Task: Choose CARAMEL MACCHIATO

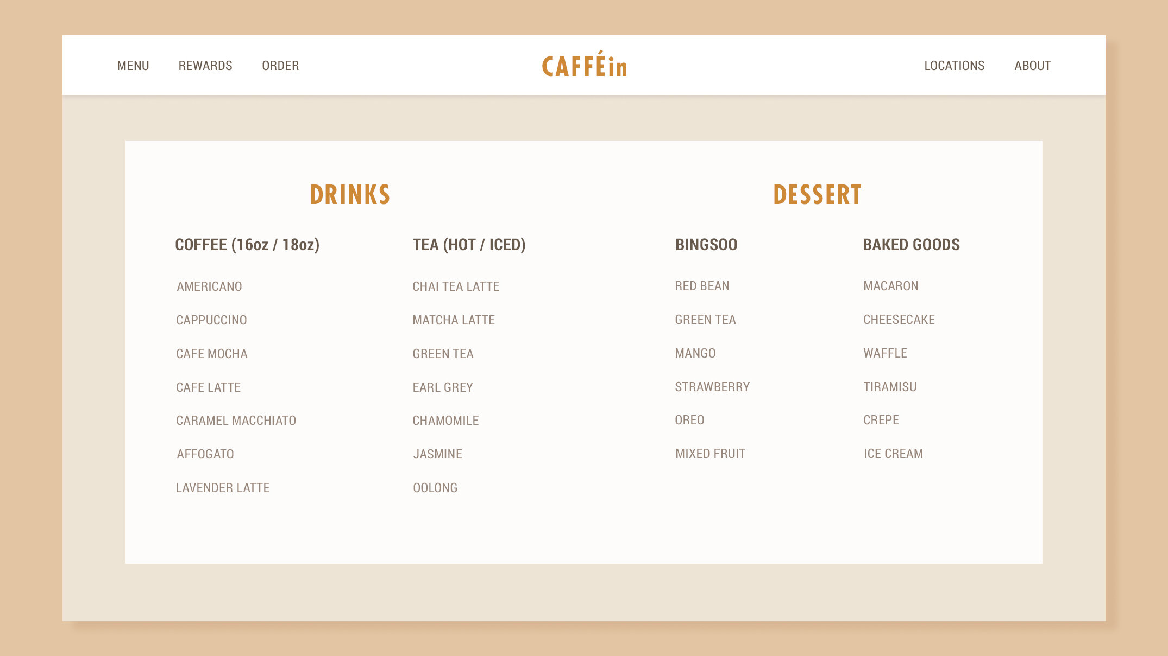Action: (x=236, y=421)
